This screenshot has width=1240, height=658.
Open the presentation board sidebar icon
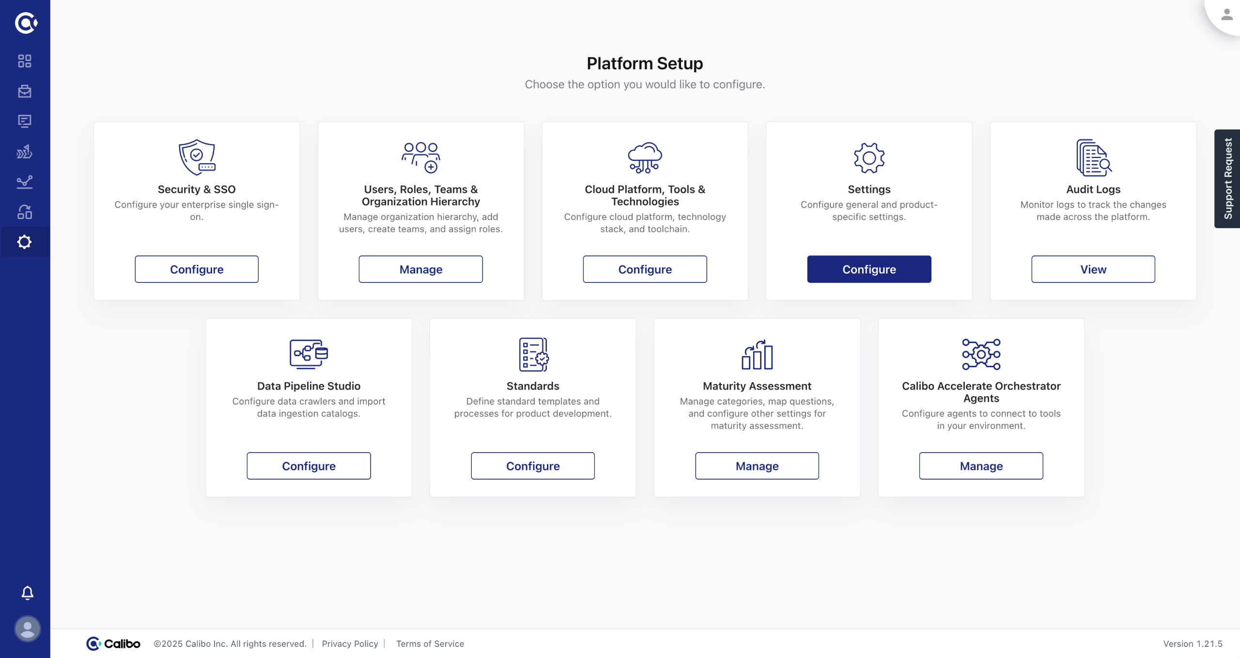pos(25,121)
